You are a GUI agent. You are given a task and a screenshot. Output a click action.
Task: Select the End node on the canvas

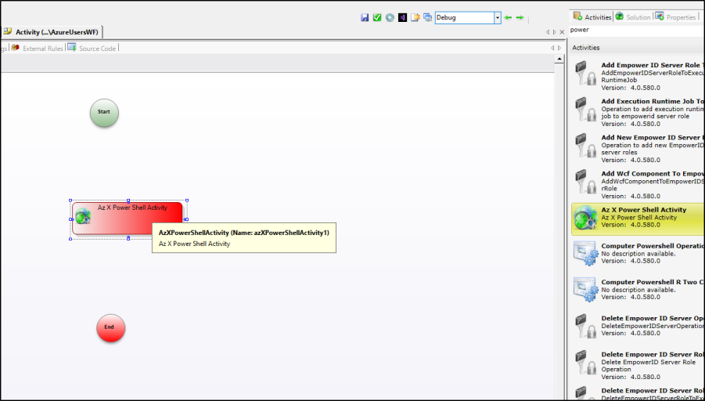(110, 327)
